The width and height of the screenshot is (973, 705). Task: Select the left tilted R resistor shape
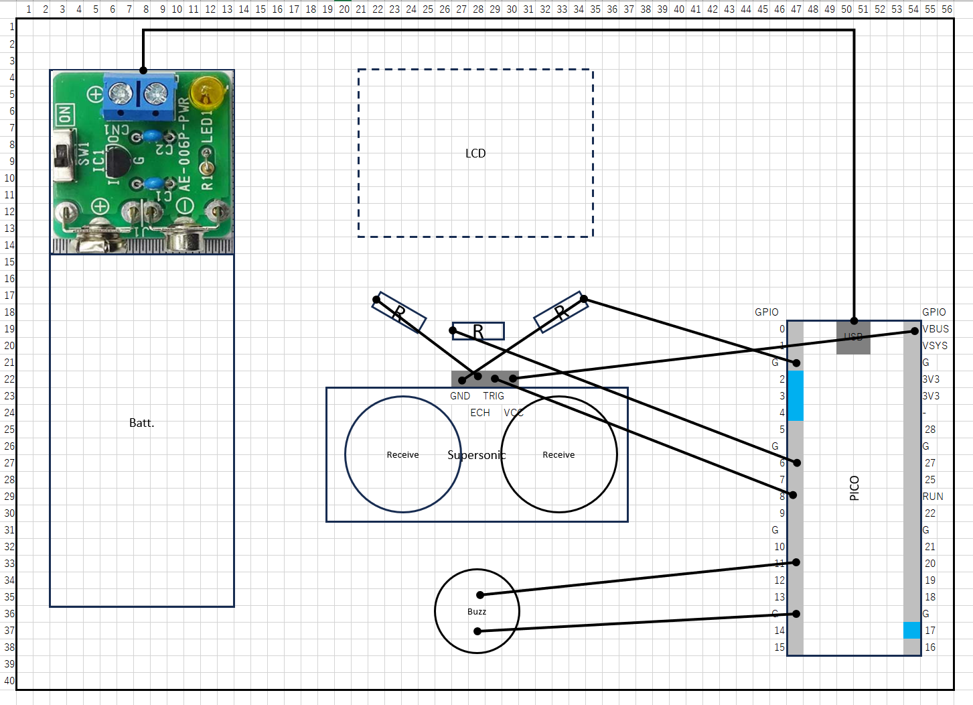[x=399, y=312]
